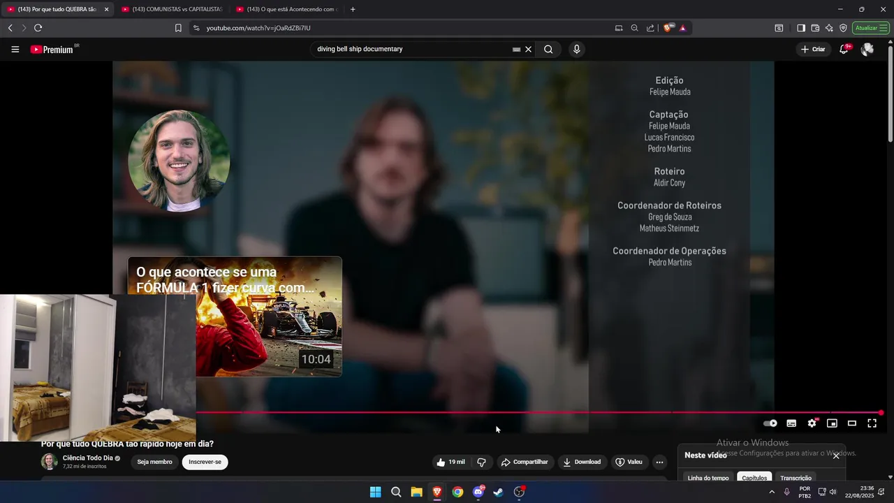Open File Explorer from taskbar
The image size is (894, 503).
click(416, 492)
